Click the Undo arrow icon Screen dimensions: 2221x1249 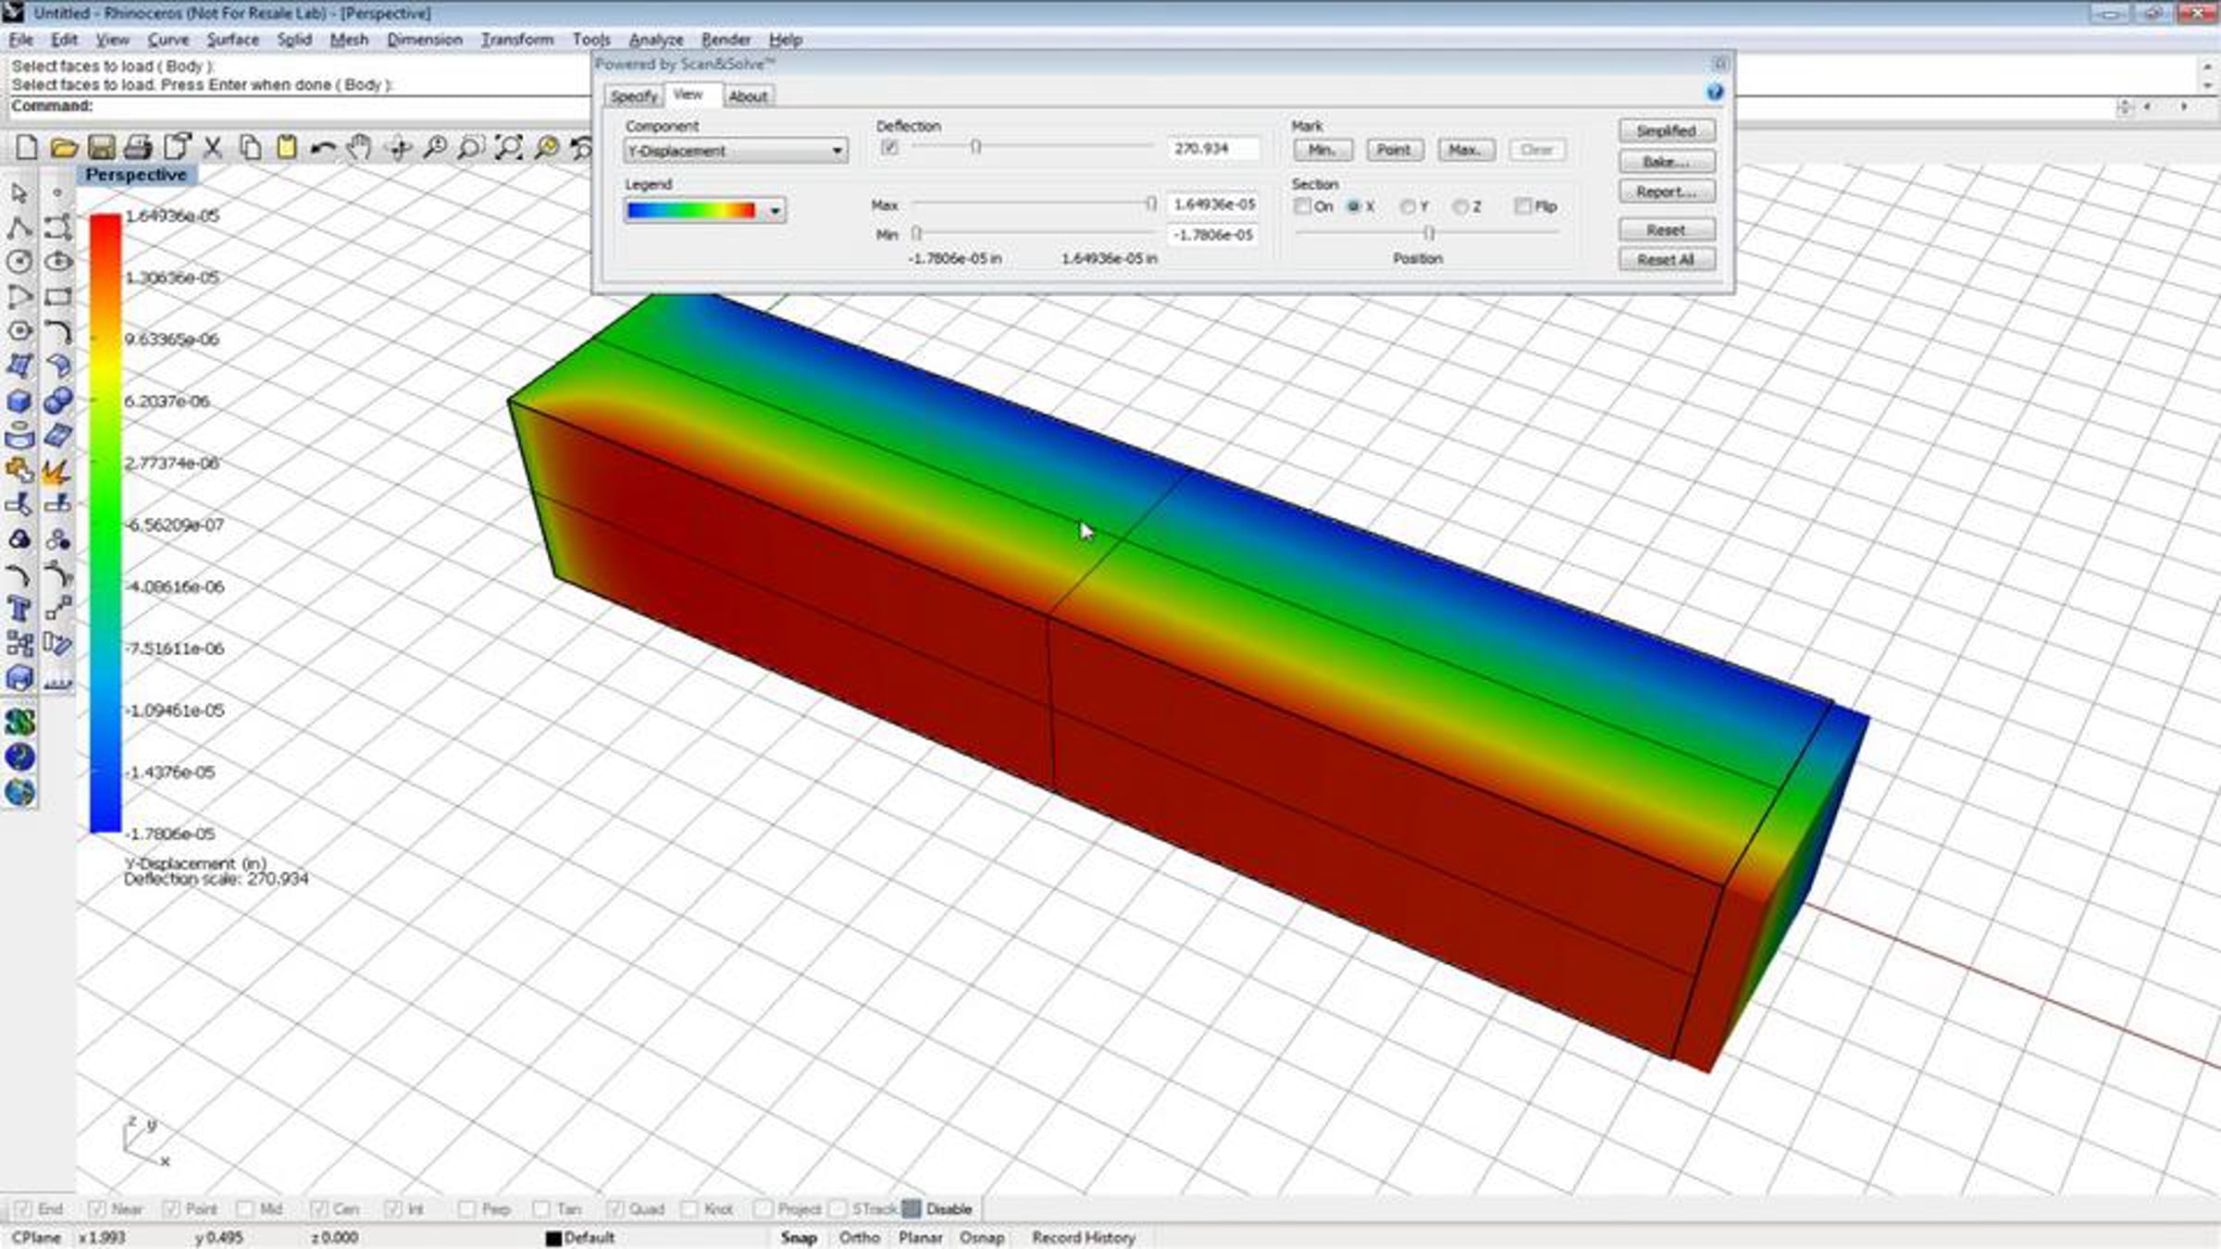(x=323, y=147)
